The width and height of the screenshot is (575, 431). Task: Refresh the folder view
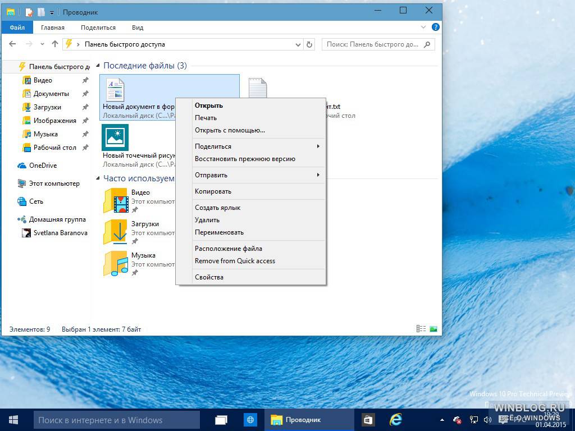[309, 44]
